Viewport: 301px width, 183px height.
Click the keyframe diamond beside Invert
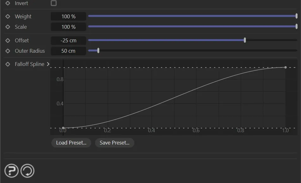pyautogui.click(x=8, y=3)
